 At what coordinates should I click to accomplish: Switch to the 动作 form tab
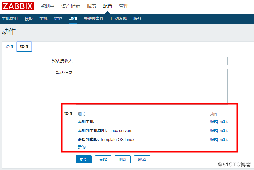pyautogui.click(x=9, y=47)
